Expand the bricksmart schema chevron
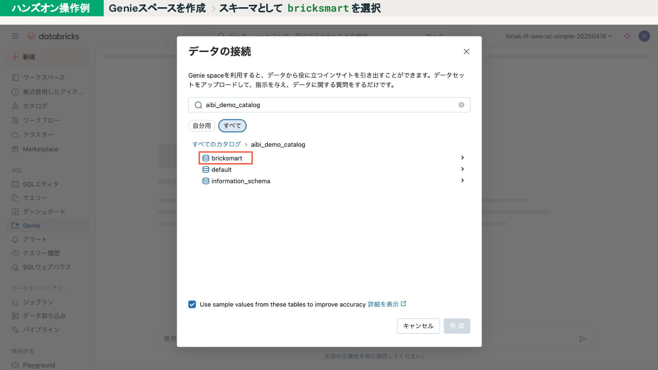This screenshot has height=370, width=658. pyautogui.click(x=462, y=158)
